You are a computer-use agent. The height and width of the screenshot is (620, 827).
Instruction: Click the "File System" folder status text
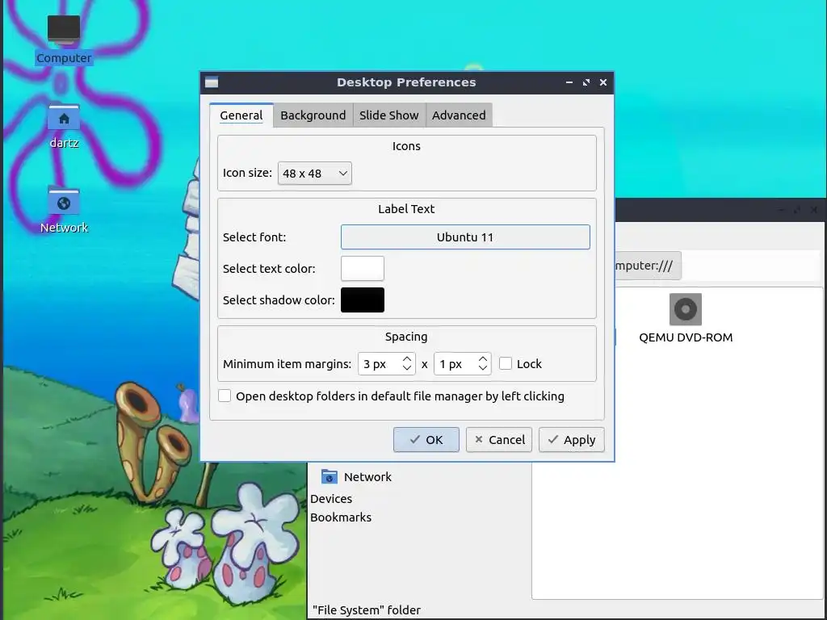(367, 610)
